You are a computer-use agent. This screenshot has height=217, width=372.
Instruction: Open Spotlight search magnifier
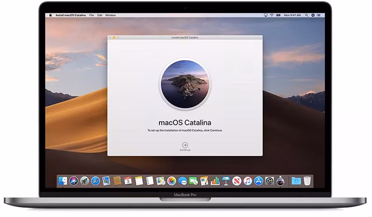[x=306, y=15]
